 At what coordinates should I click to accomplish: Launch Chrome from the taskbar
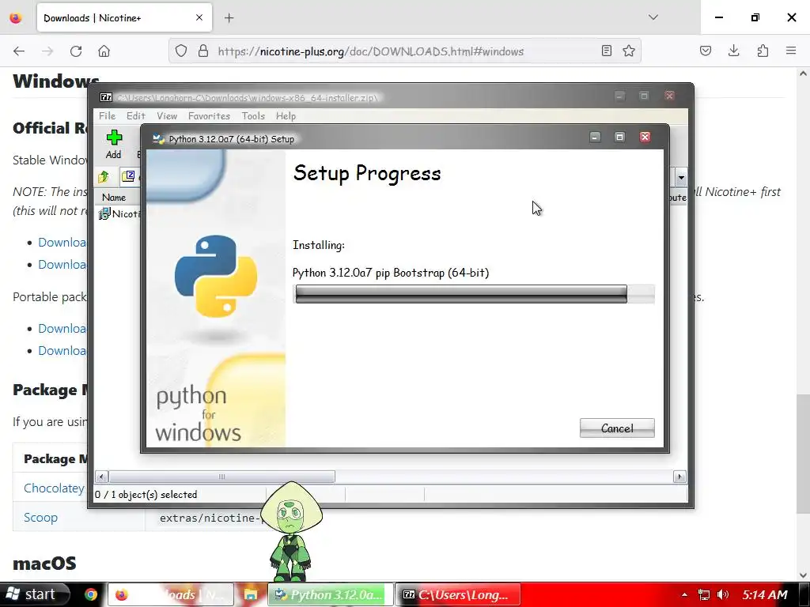pos(91,594)
